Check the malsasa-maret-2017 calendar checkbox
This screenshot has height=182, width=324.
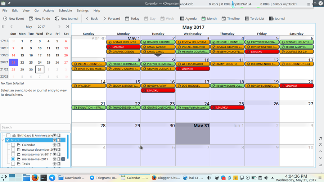(x=13, y=154)
